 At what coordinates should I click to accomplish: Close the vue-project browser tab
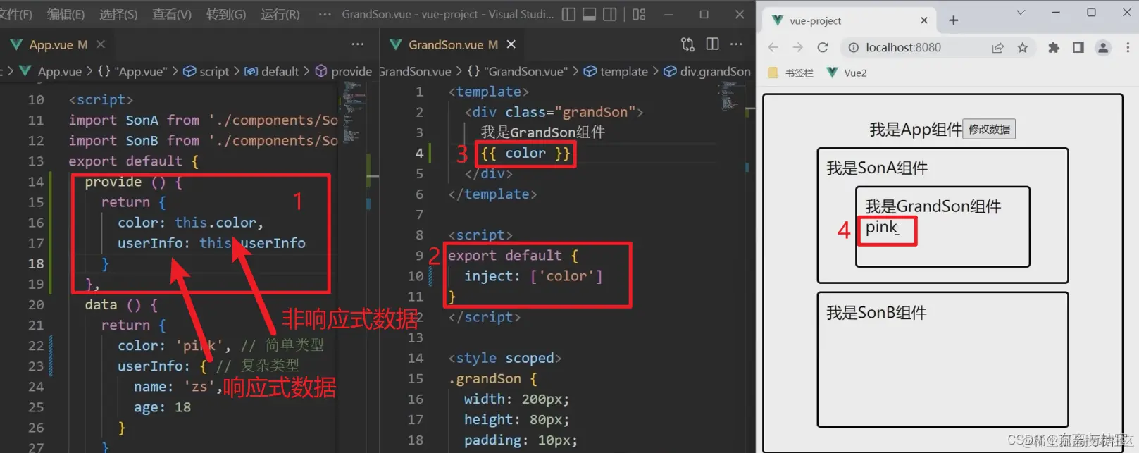pyautogui.click(x=923, y=20)
